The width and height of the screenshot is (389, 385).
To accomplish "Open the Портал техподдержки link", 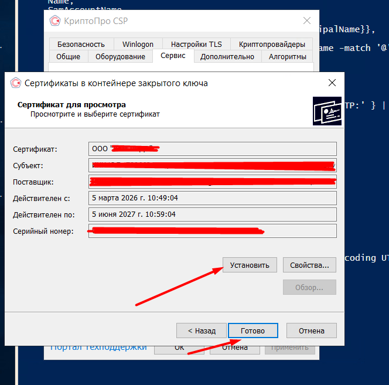I will tap(98, 347).
